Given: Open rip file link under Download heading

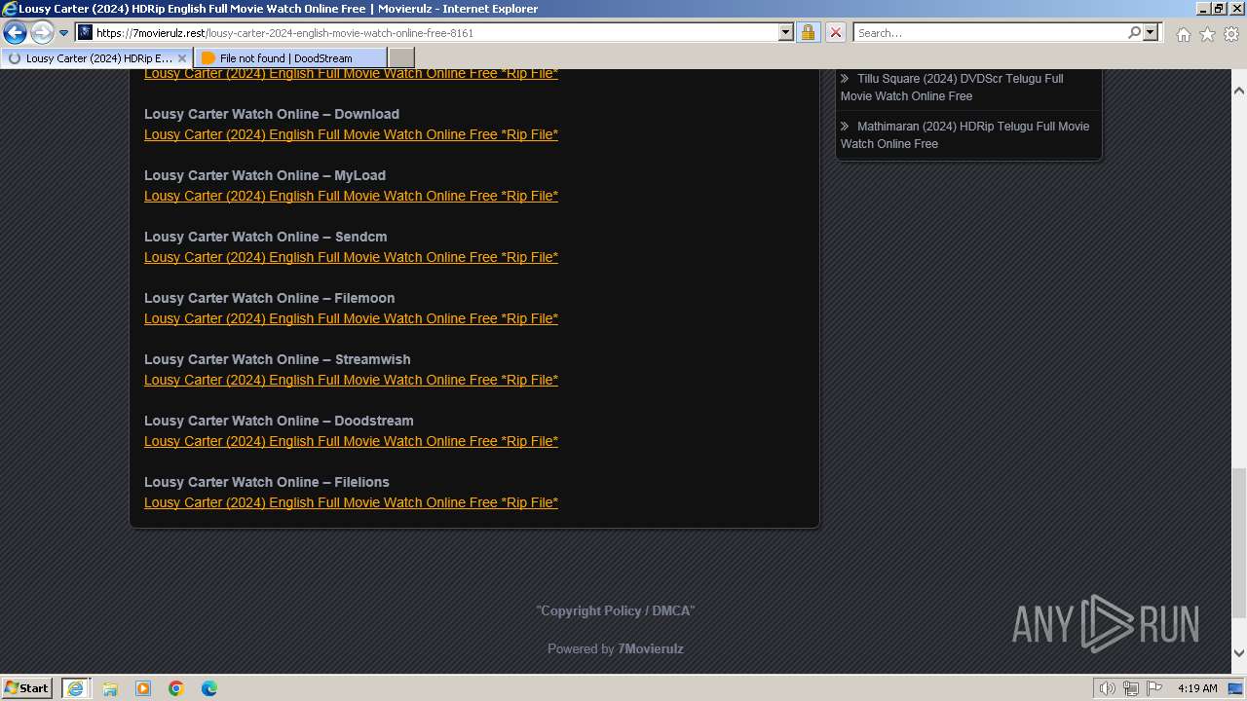Looking at the screenshot, I should click(x=351, y=134).
